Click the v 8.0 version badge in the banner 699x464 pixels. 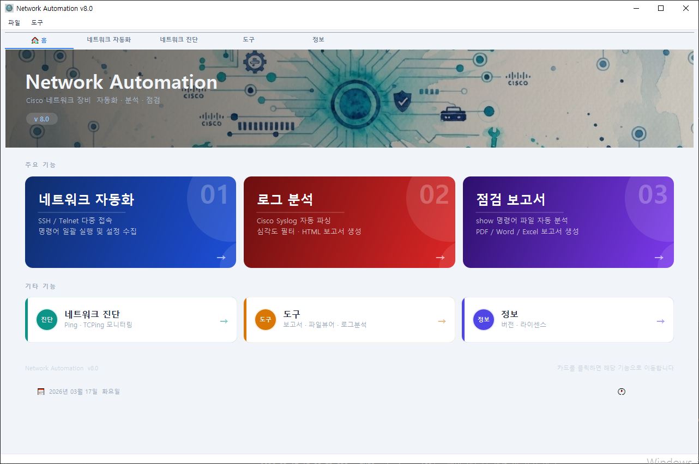[41, 119]
